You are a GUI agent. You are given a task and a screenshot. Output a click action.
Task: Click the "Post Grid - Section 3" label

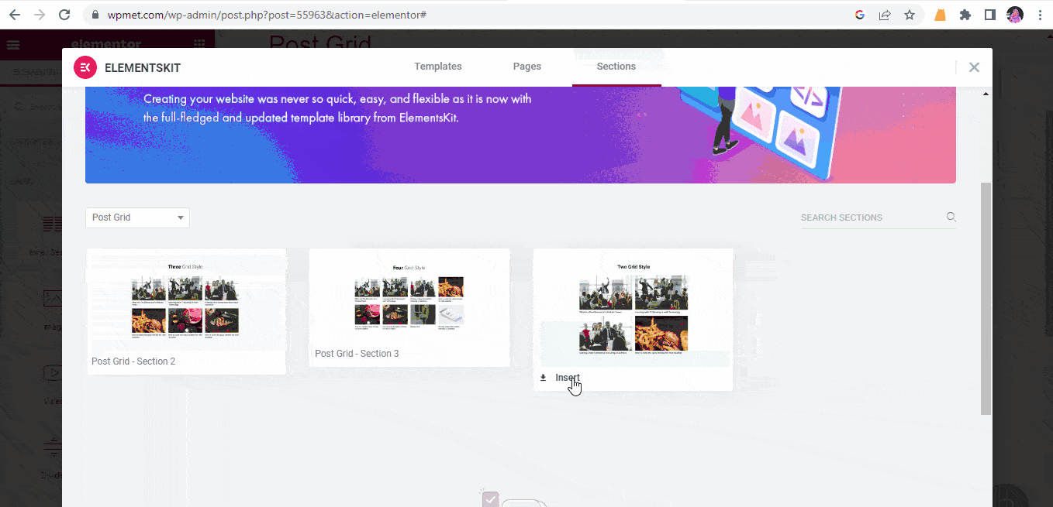point(357,354)
